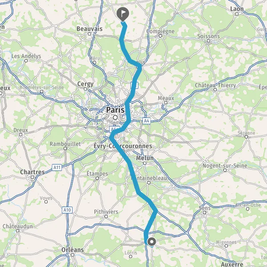Viewport: 267px width, 267px height.
Task: Click the A4 motorway shield
Action: click(x=146, y=121)
